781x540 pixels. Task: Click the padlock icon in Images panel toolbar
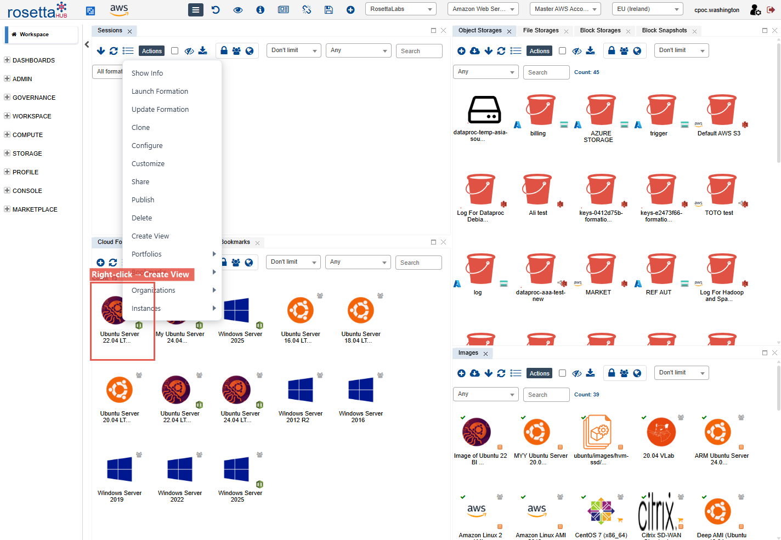[x=612, y=373]
